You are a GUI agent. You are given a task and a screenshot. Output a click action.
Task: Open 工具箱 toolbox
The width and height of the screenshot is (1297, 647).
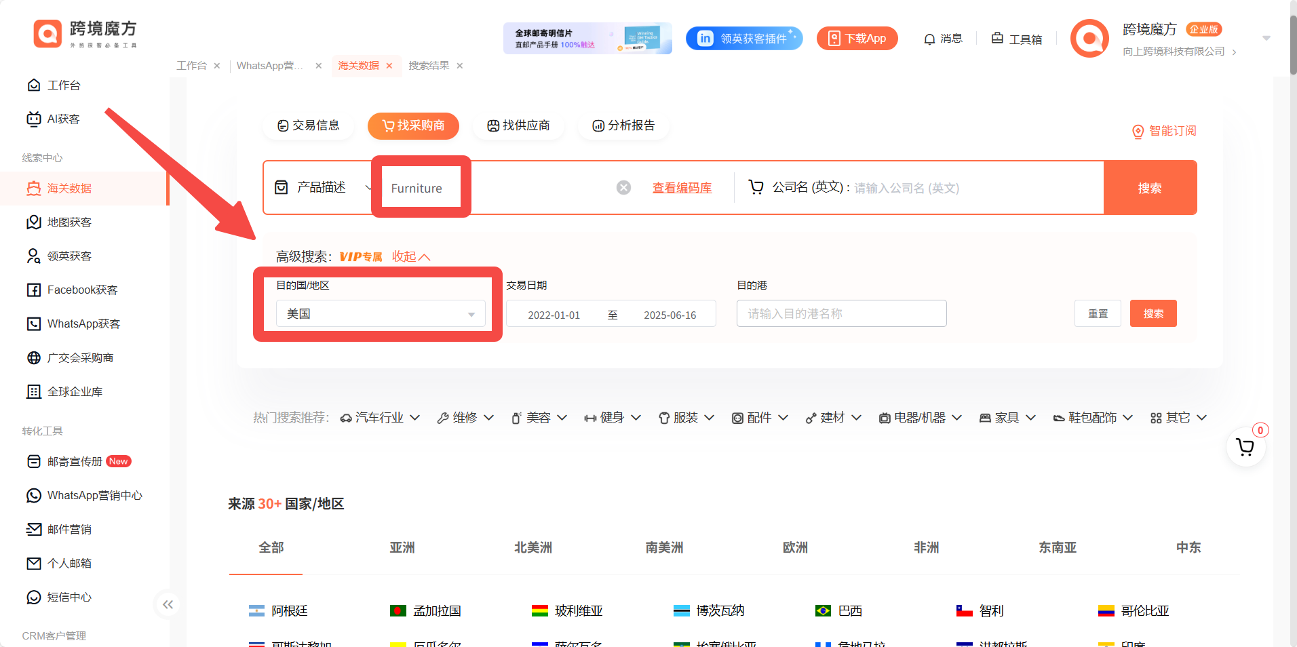pos(1016,39)
